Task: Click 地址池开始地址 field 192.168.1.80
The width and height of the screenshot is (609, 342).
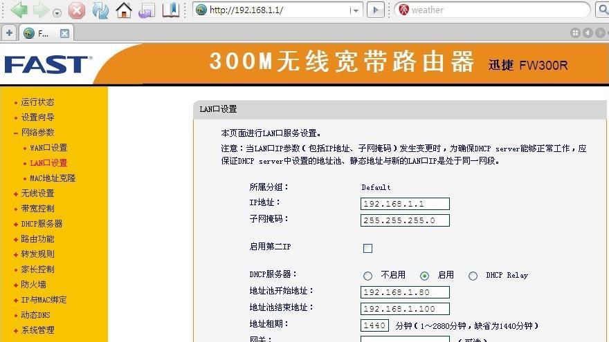Action: pyautogui.click(x=405, y=292)
